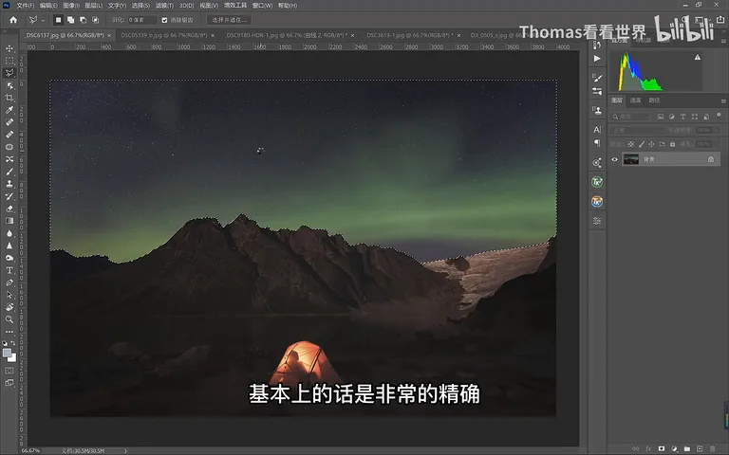Select the Sharpen tool triangle icon
The width and height of the screenshot is (729, 455).
pos(9,246)
